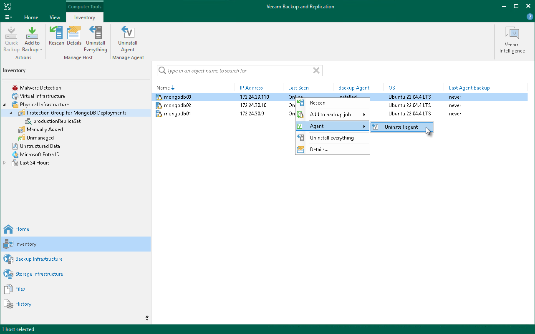Expand the navigation pane overflow chevron
The image size is (535, 334).
(147, 318)
